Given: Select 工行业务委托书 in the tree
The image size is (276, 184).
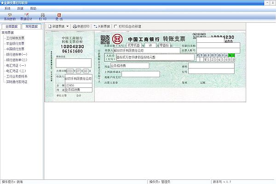Looking at the screenshot, I should tap(17, 76).
